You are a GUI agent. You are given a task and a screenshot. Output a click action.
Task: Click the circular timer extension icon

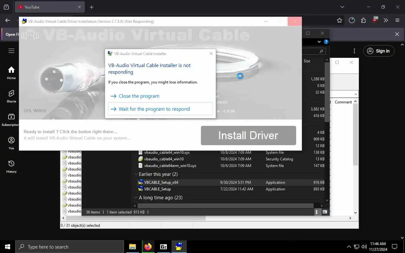(352, 20)
